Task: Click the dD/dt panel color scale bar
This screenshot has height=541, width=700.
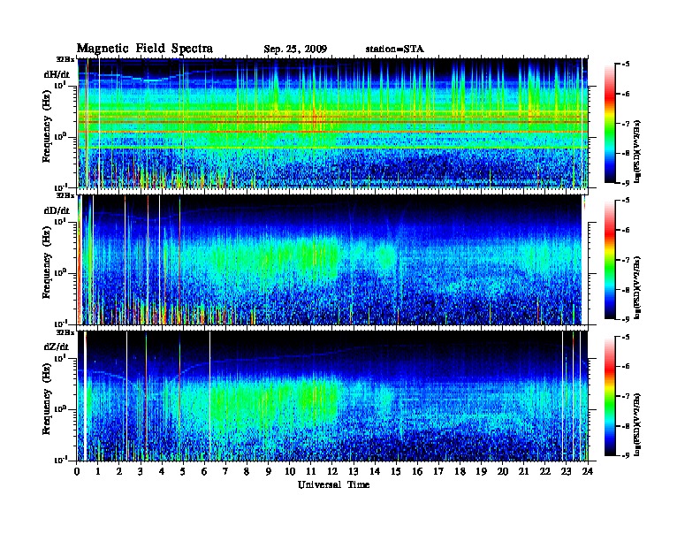Action: click(x=610, y=260)
